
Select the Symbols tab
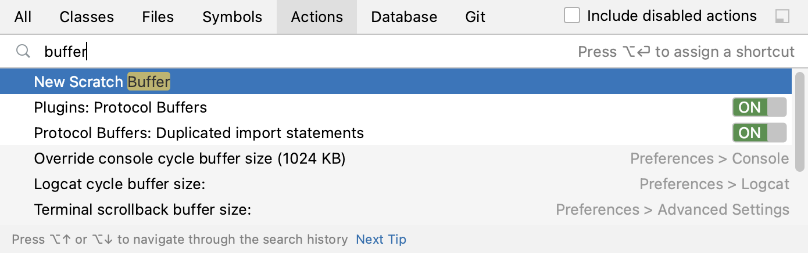pos(232,17)
